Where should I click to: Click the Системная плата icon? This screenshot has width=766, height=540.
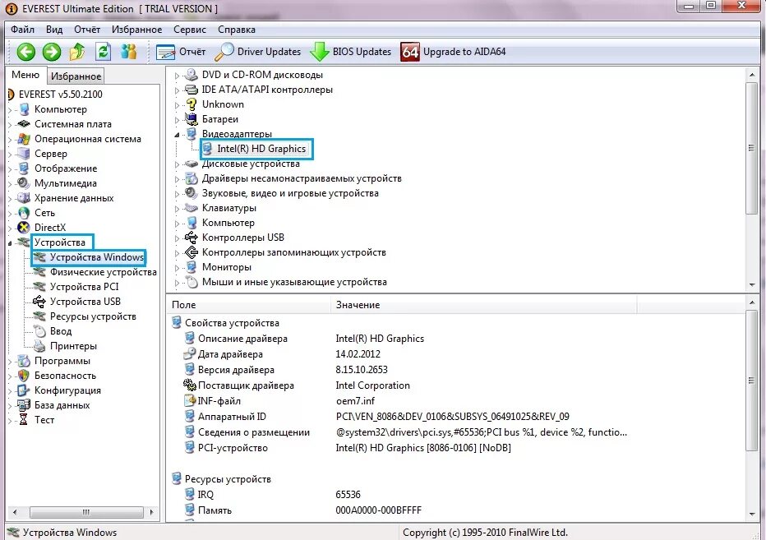click(24, 124)
